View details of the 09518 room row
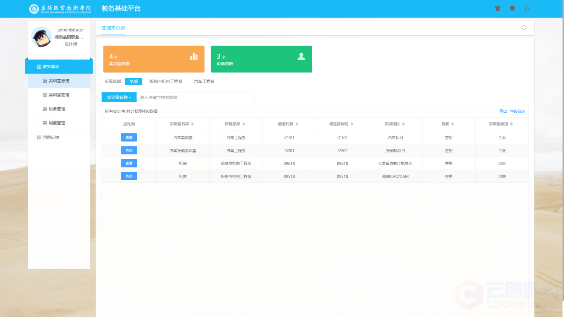The height and width of the screenshot is (317, 564). (x=129, y=177)
